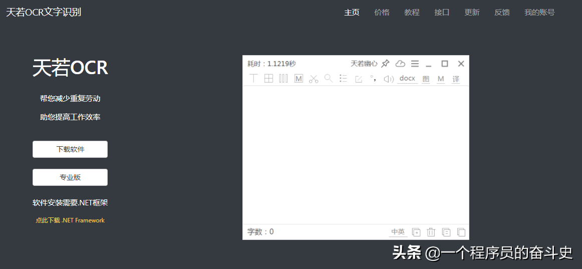Click the docx export button

[x=407, y=79]
